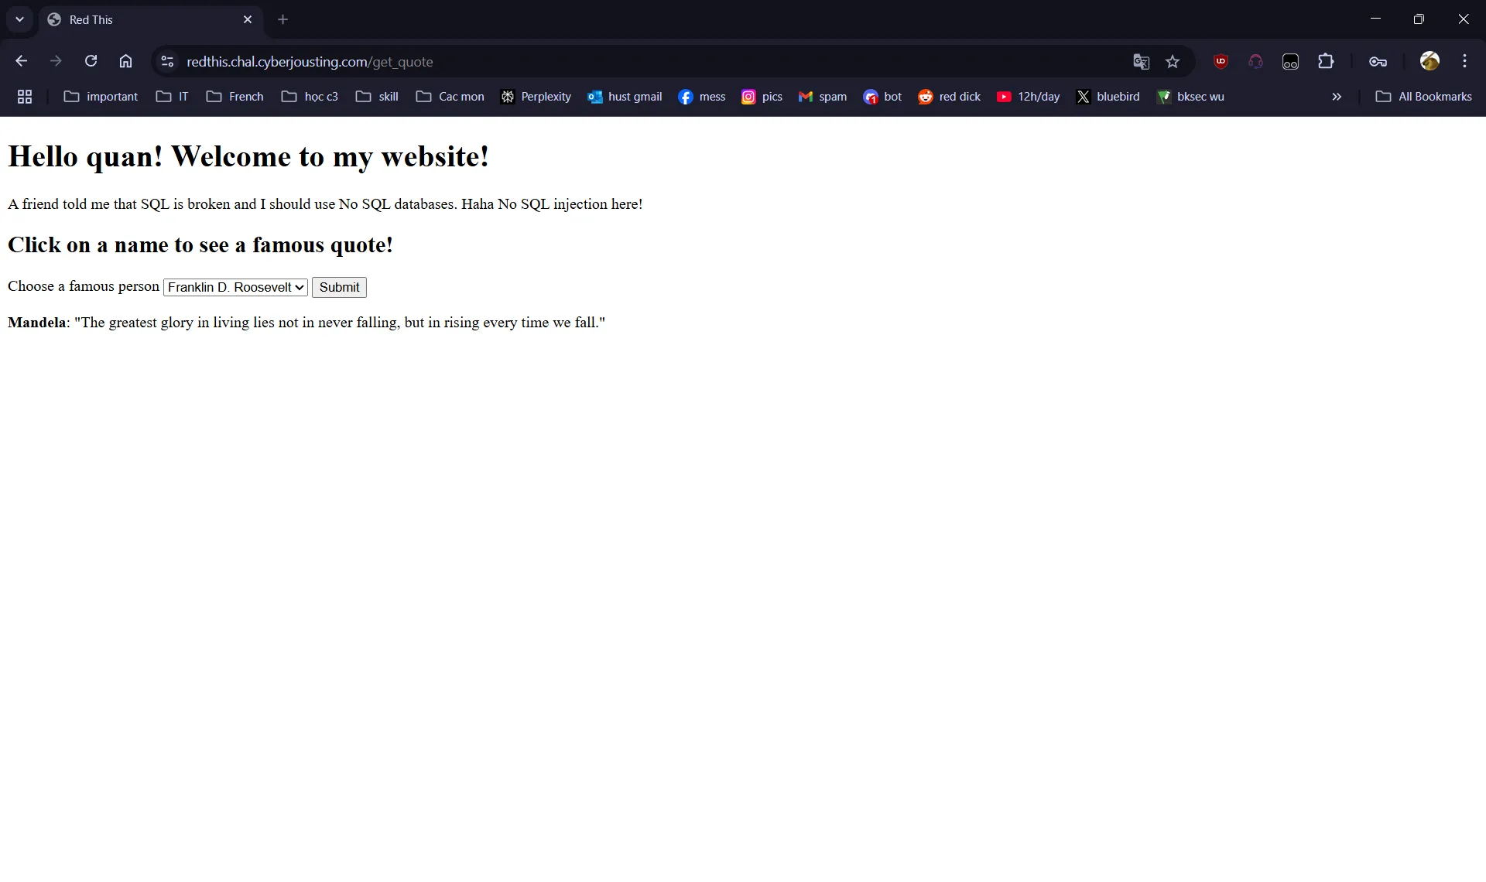Click the browser home icon
This screenshot has height=882, width=1486.
point(125,61)
